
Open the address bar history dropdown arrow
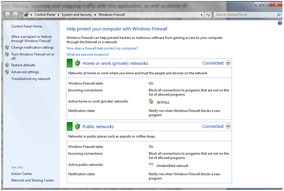(202, 15)
